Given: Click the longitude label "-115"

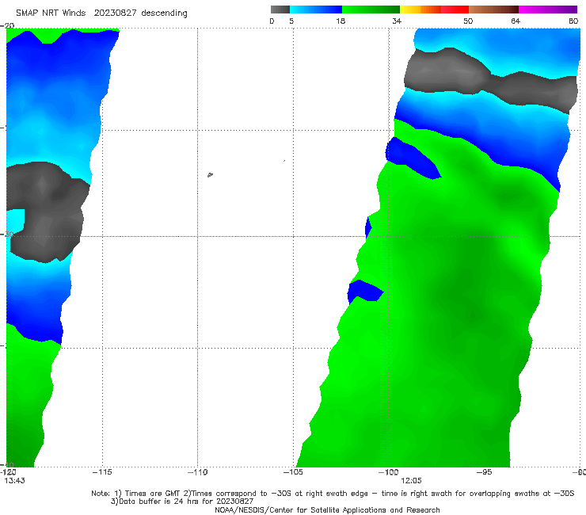Looking at the screenshot, I should coord(102,472).
